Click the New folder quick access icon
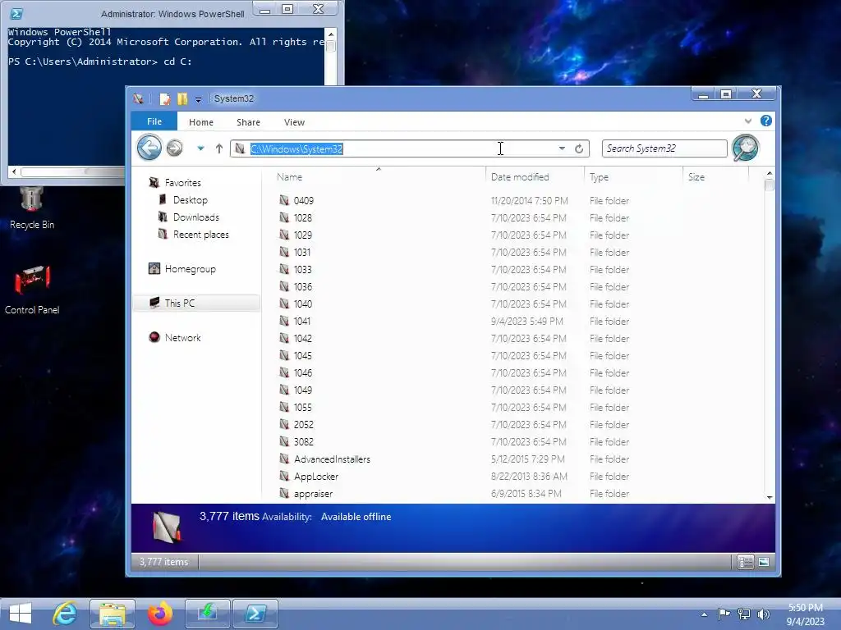Viewport: 841px width, 630px height. click(x=182, y=98)
